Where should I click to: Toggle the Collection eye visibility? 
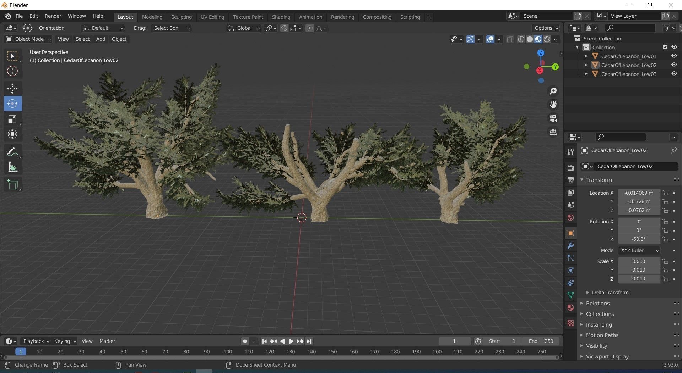point(674,47)
